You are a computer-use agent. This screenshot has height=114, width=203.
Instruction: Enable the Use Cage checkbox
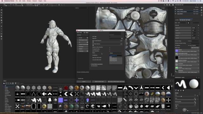click(x=110, y=37)
